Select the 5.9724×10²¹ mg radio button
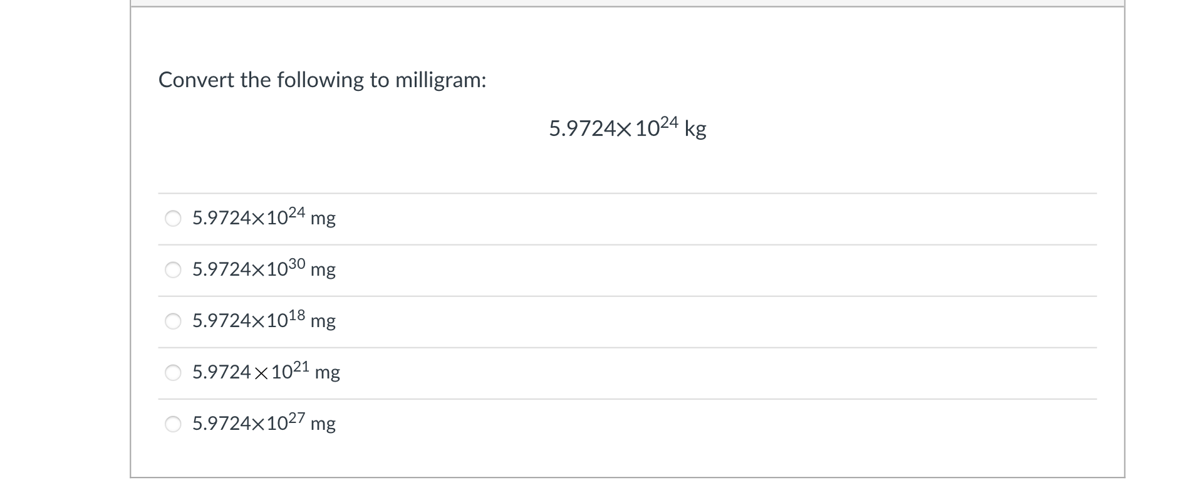 [173, 373]
